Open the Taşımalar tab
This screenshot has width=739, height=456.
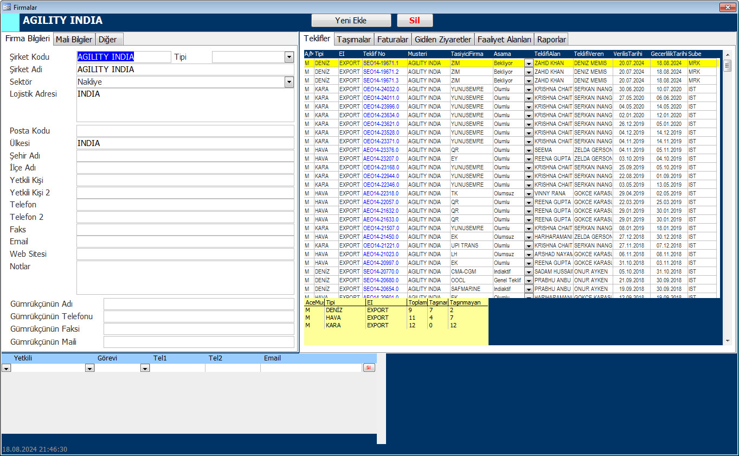[x=354, y=40]
